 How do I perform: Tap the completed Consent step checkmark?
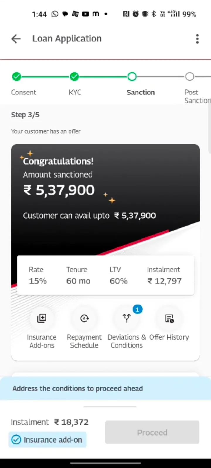pos(16,76)
